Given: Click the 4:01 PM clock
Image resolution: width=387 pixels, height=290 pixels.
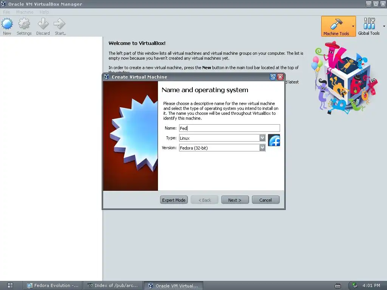Looking at the screenshot, I should pyautogui.click(x=371, y=285).
